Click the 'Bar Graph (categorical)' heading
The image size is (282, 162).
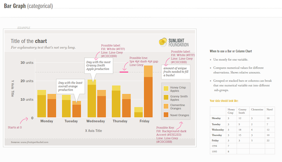coord(28,6)
